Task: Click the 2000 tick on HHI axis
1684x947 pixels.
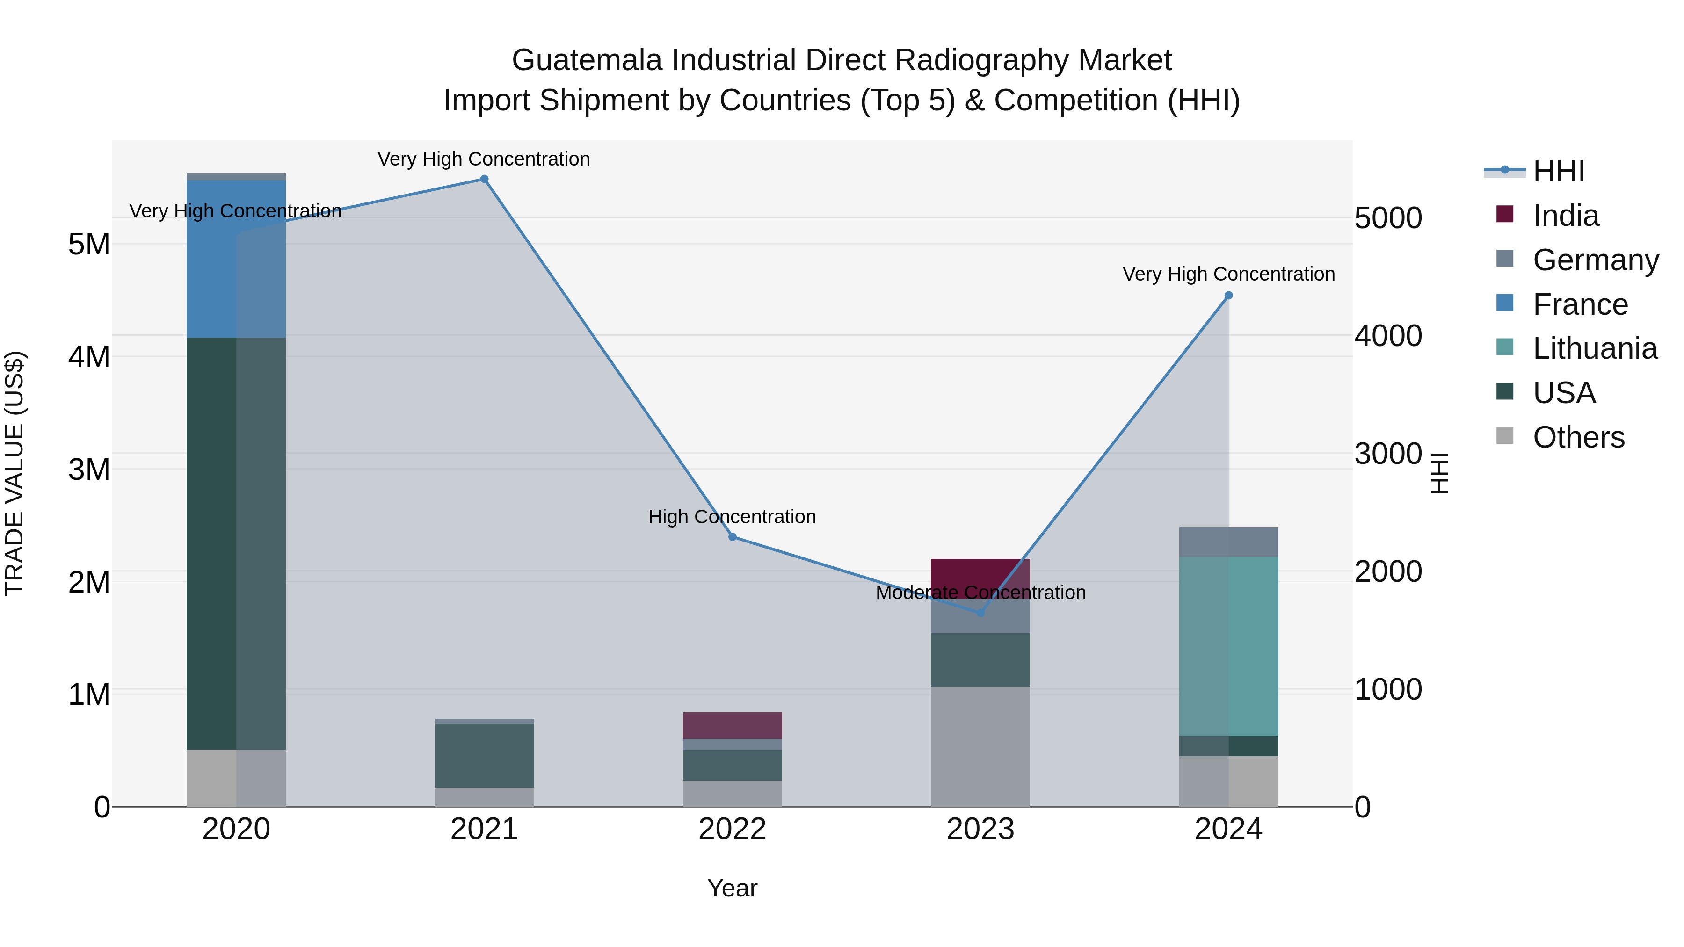Action: click(x=1388, y=571)
